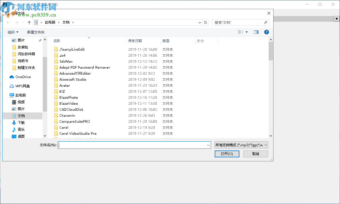Select WPS网盘 in navigation pane
The height and width of the screenshot is (204, 340).
tap(23, 86)
